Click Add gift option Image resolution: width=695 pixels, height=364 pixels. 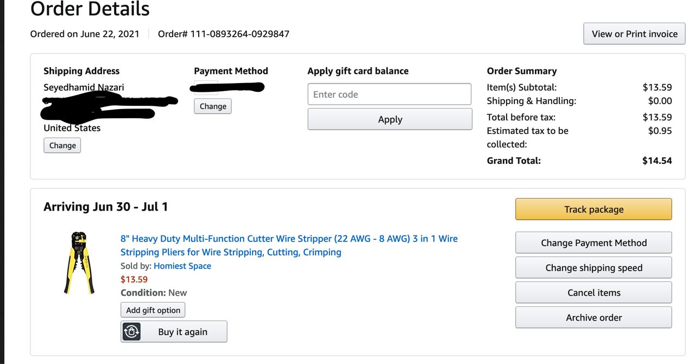coord(153,310)
